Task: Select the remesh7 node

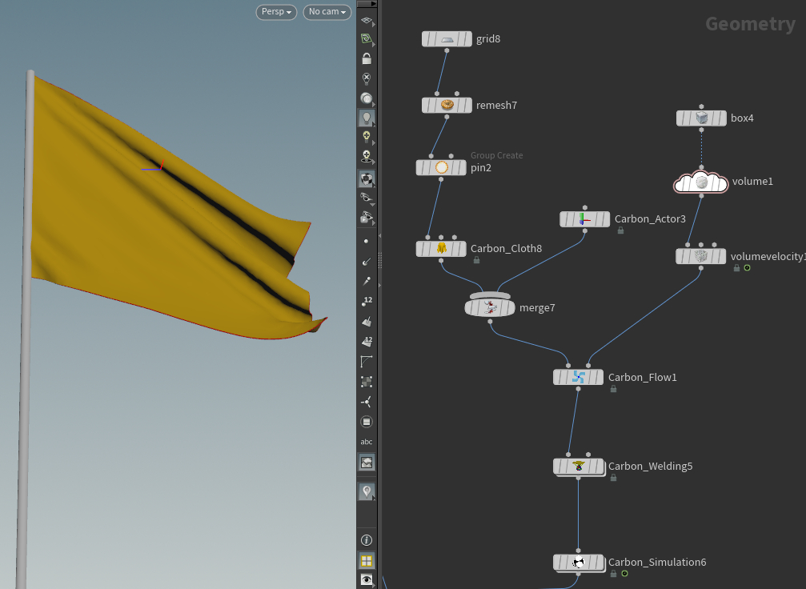Action: point(447,106)
